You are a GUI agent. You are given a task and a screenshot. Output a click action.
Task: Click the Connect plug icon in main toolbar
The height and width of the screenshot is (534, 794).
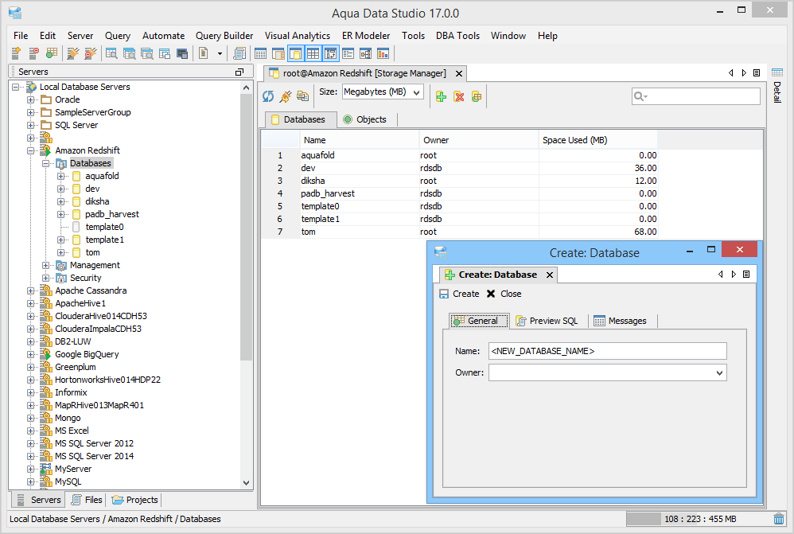[x=73, y=53]
